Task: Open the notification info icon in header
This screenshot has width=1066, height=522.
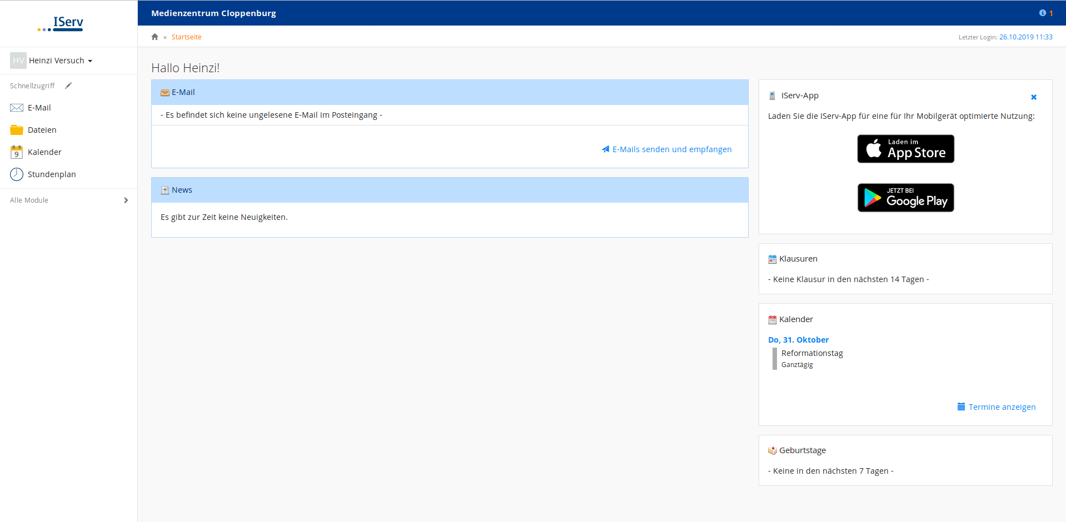Action: coord(1042,13)
